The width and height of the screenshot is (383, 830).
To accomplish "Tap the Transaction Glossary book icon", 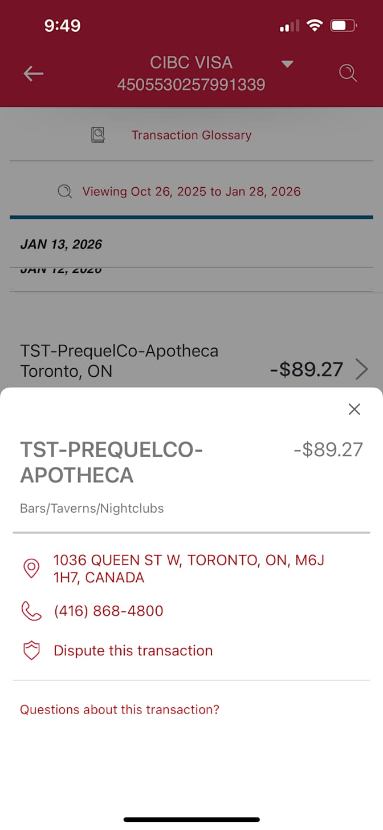I will click(98, 135).
